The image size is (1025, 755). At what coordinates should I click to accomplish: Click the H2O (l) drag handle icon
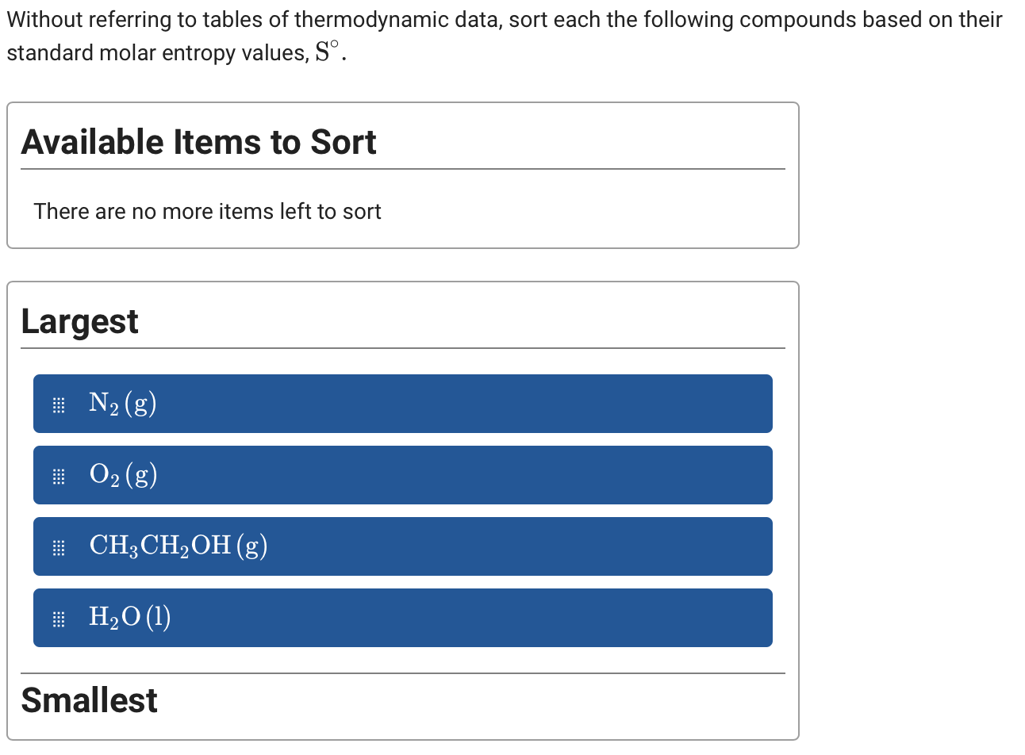[58, 619]
